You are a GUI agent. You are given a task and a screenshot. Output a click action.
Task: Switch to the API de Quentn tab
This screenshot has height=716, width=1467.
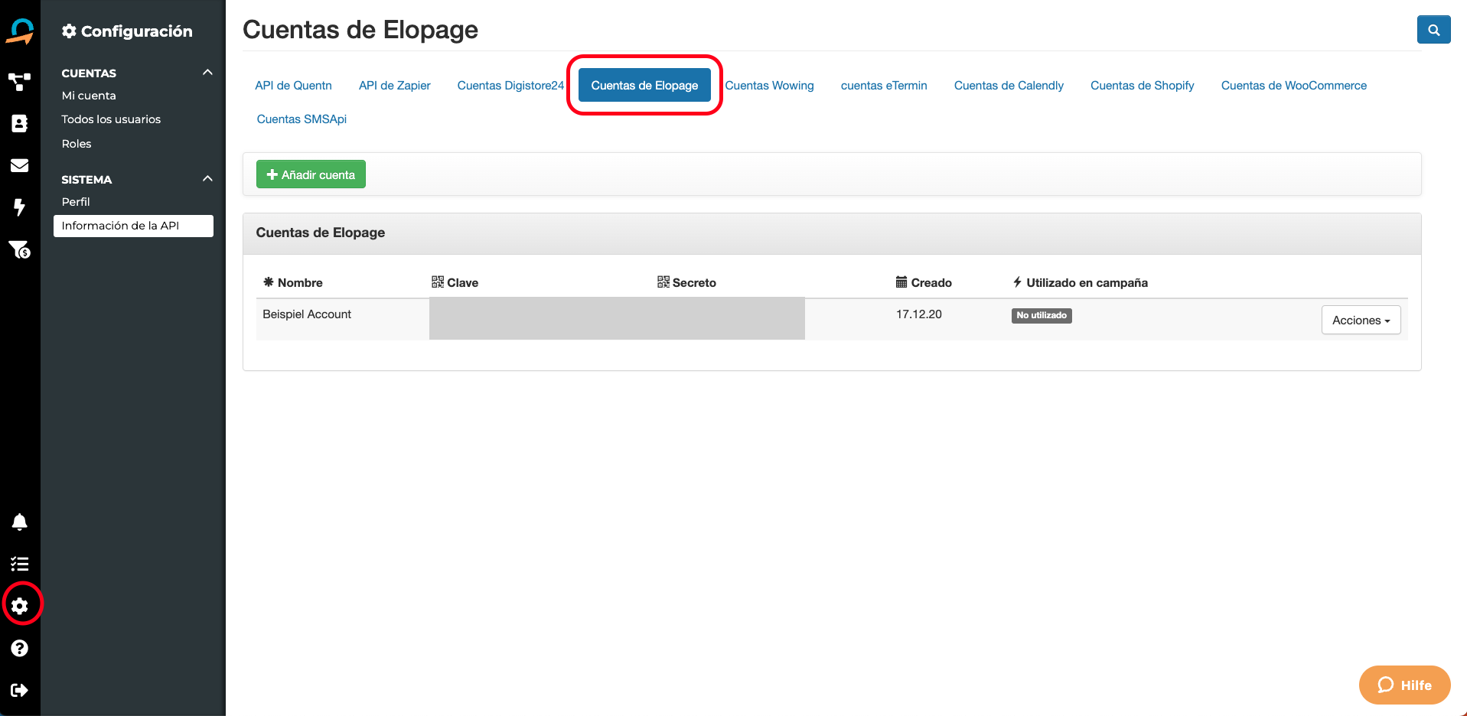(293, 85)
